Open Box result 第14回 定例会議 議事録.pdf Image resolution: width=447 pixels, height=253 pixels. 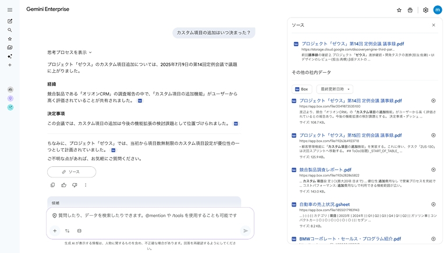(x=350, y=101)
